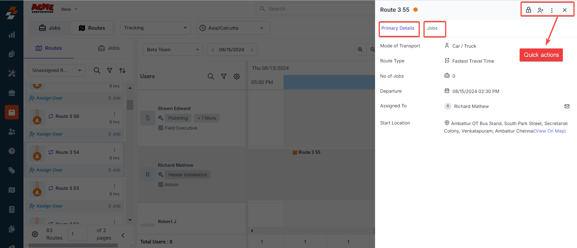Click the lock icon in Route 3 55 panel
Image resolution: width=577 pixels, height=248 pixels.
pyautogui.click(x=528, y=10)
